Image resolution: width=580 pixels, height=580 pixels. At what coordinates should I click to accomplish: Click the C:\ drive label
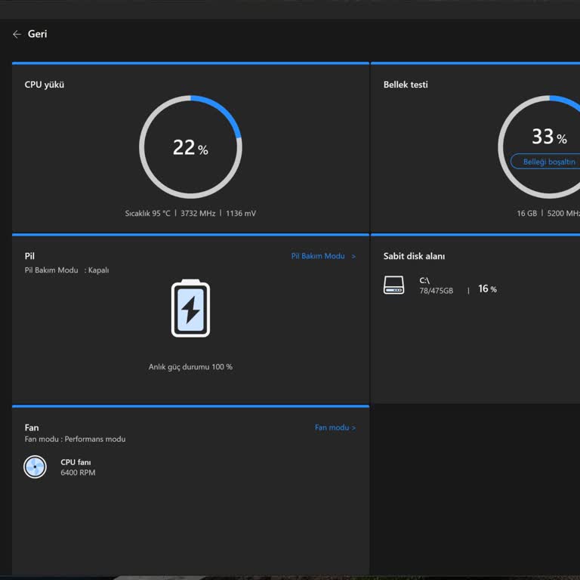(424, 280)
